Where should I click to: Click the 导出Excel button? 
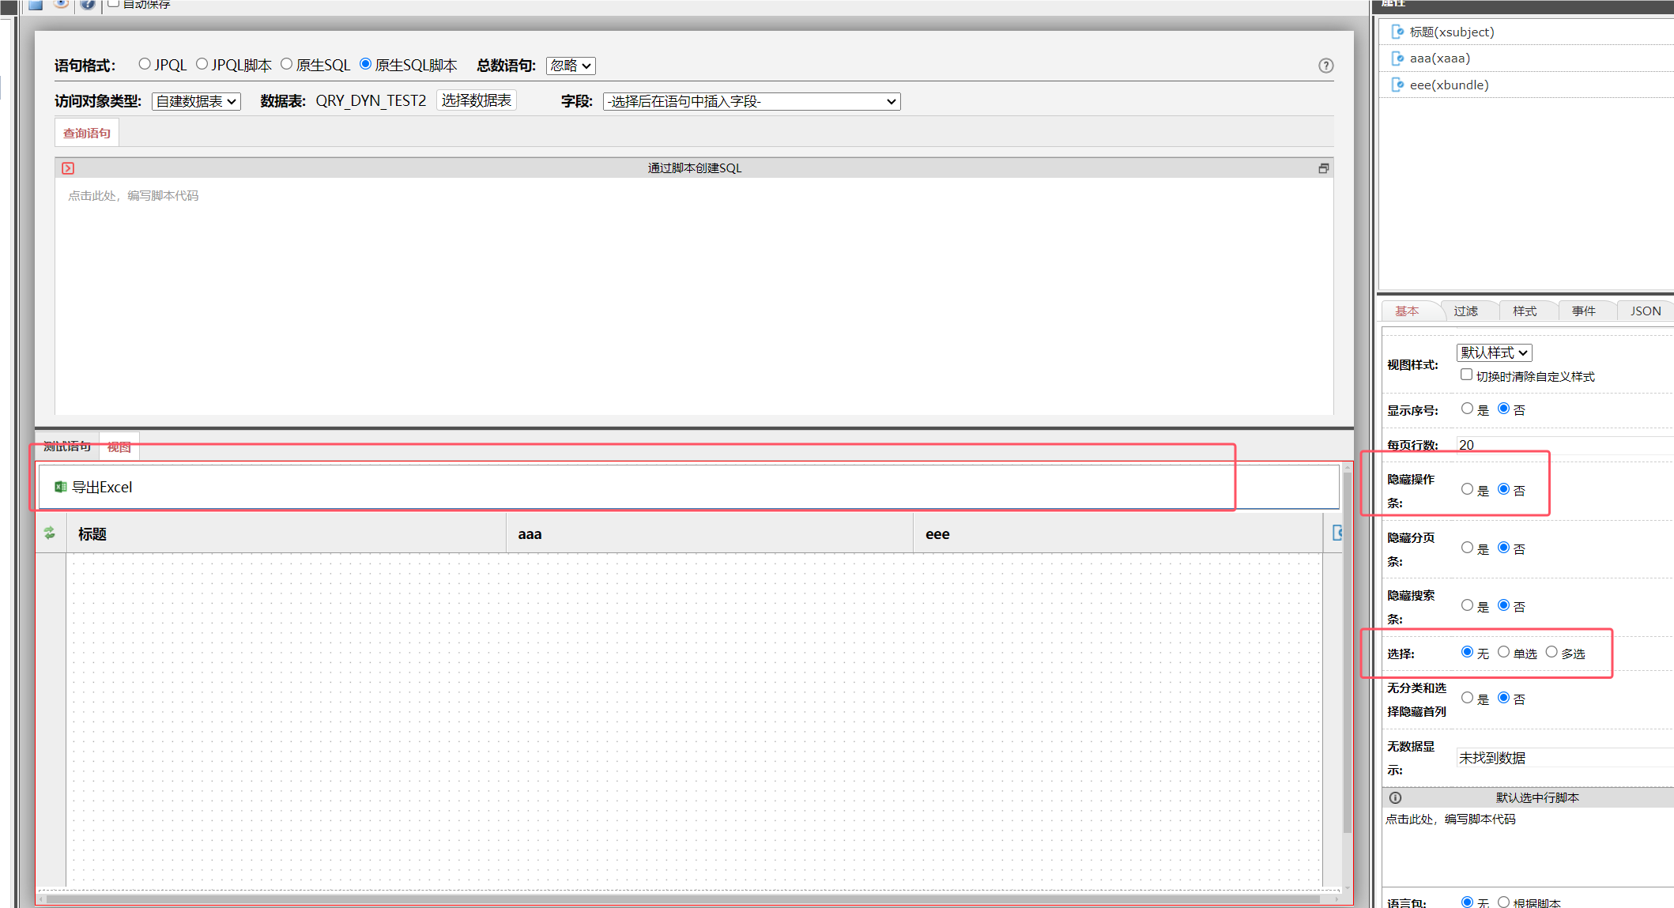pyautogui.click(x=93, y=487)
